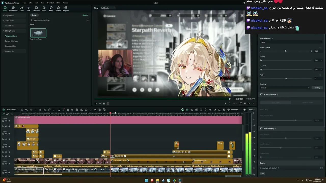Mute the Video 1 track speaker icon
The image size is (326, 183).
[x=6, y=173]
